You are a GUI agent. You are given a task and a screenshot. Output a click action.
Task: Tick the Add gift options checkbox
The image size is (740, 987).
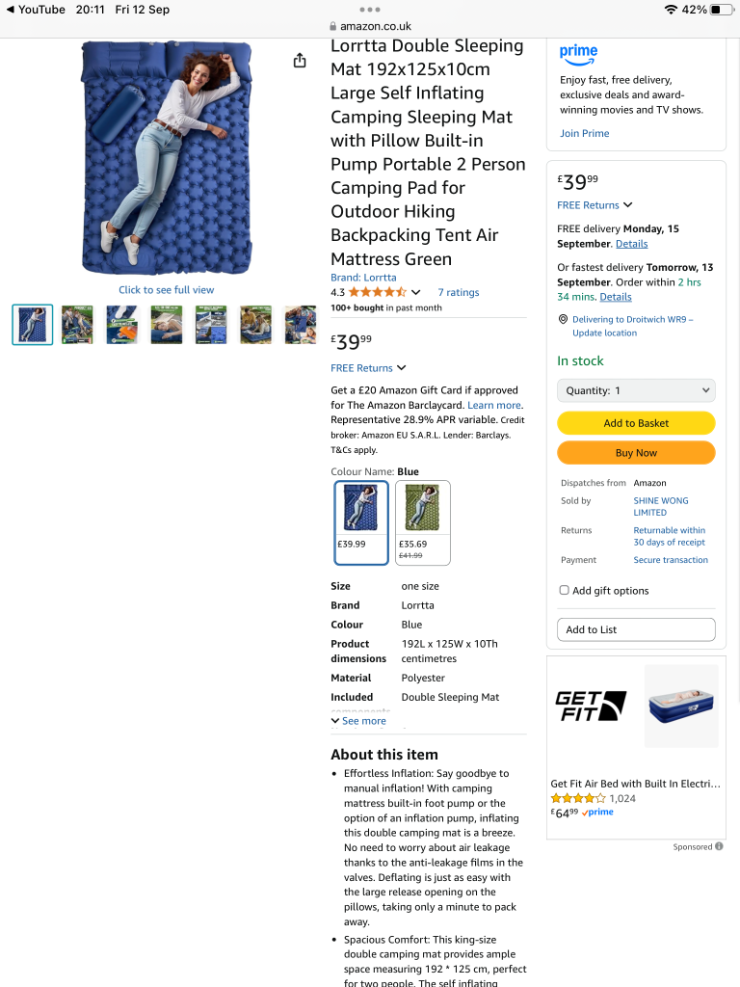click(x=565, y=590)
